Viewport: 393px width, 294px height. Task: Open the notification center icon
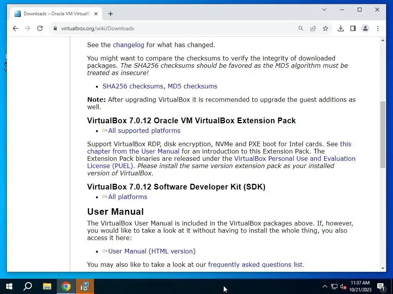381,286
